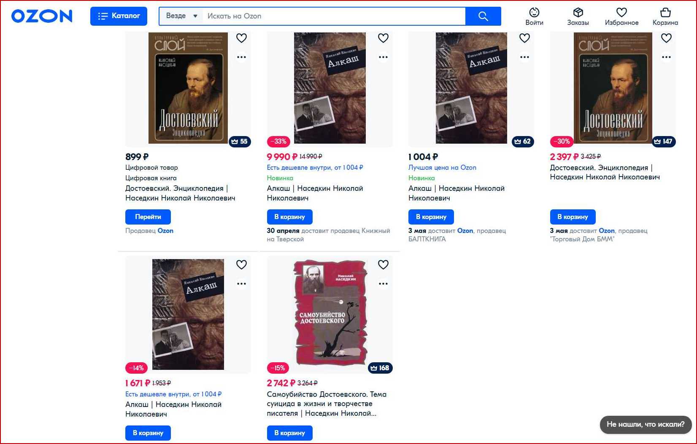
Task: Open the Заказы orders icon
Action: [578, 17]
